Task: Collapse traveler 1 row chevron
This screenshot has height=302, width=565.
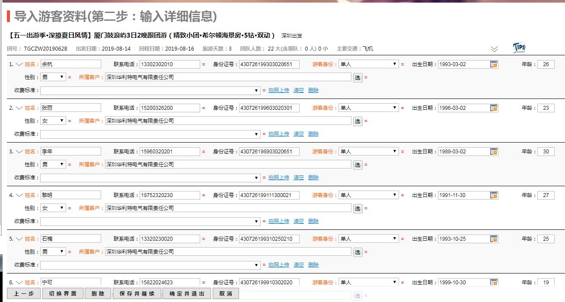Action: pos(19,64)
